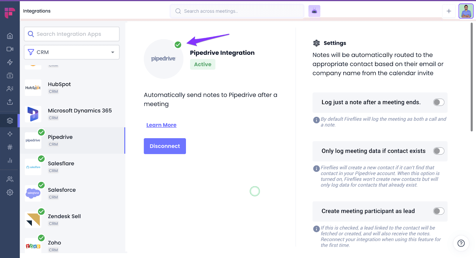Image resolution: width=476 pixels, height=258 pixels.
Task: Open the Learn More link
Action: pyautogui.click(x=161, y=125)
